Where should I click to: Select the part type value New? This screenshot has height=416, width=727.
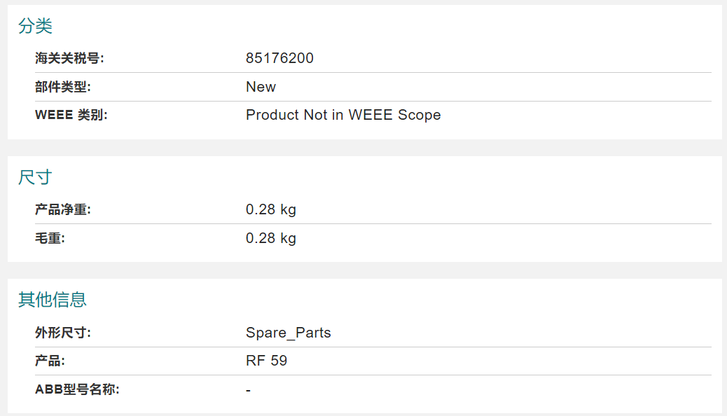pos(261,87)
